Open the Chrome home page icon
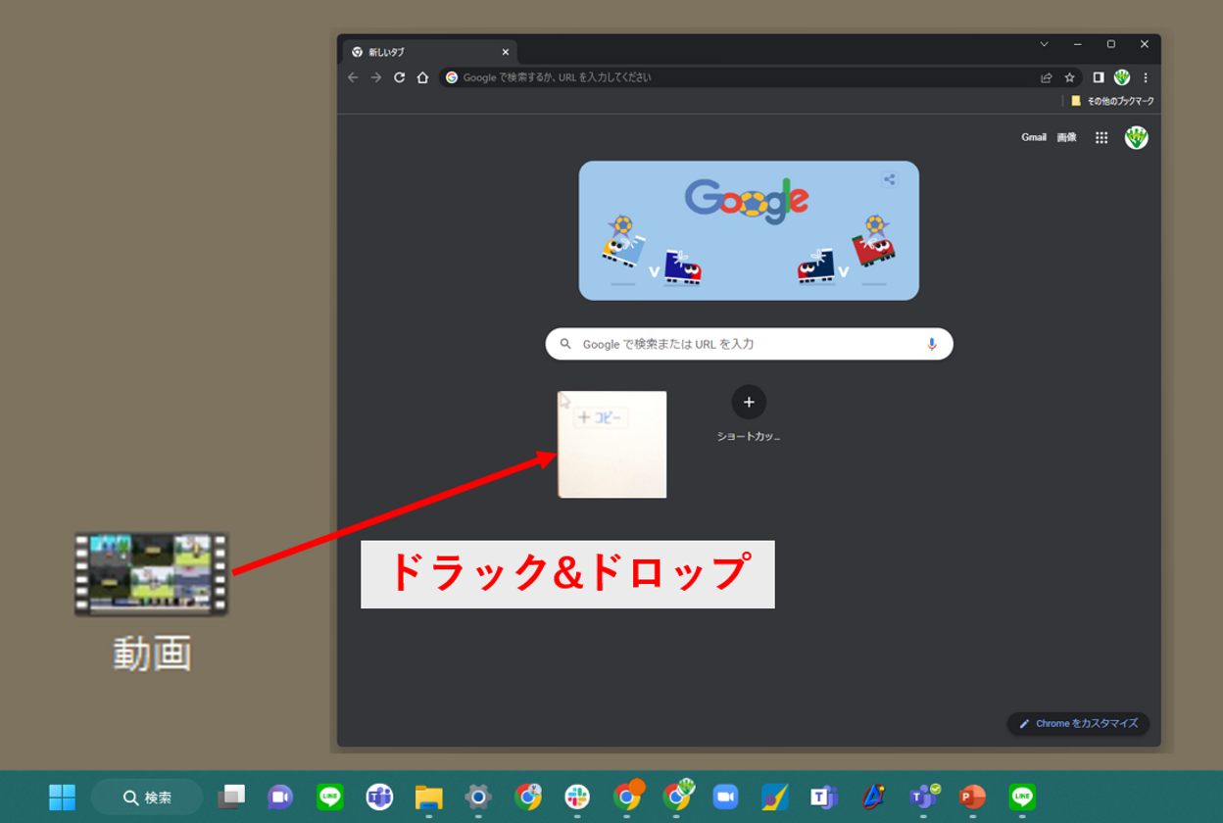 coord(422,77)
